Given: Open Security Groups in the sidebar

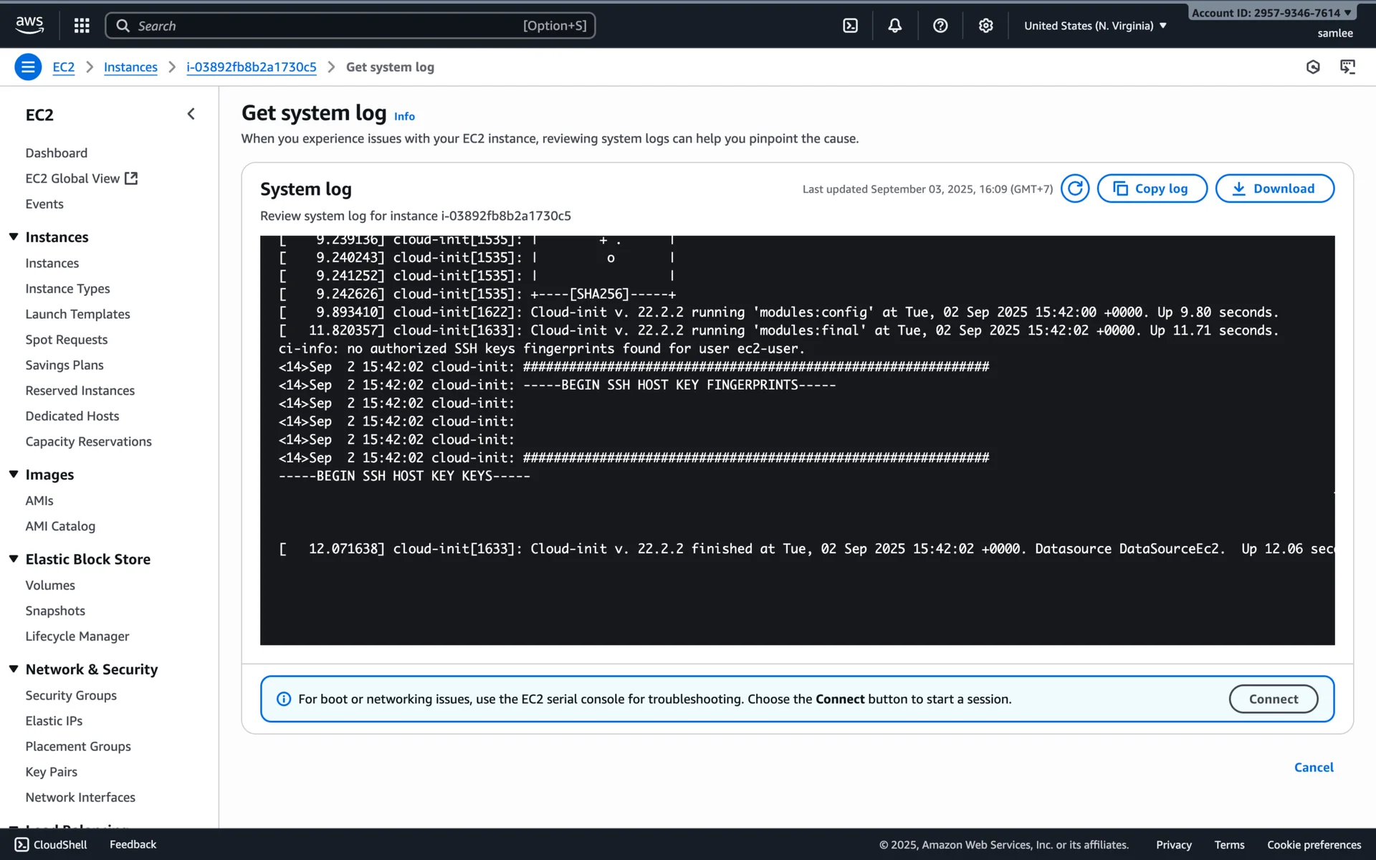Looking at the screenshot, I should 71,695.
